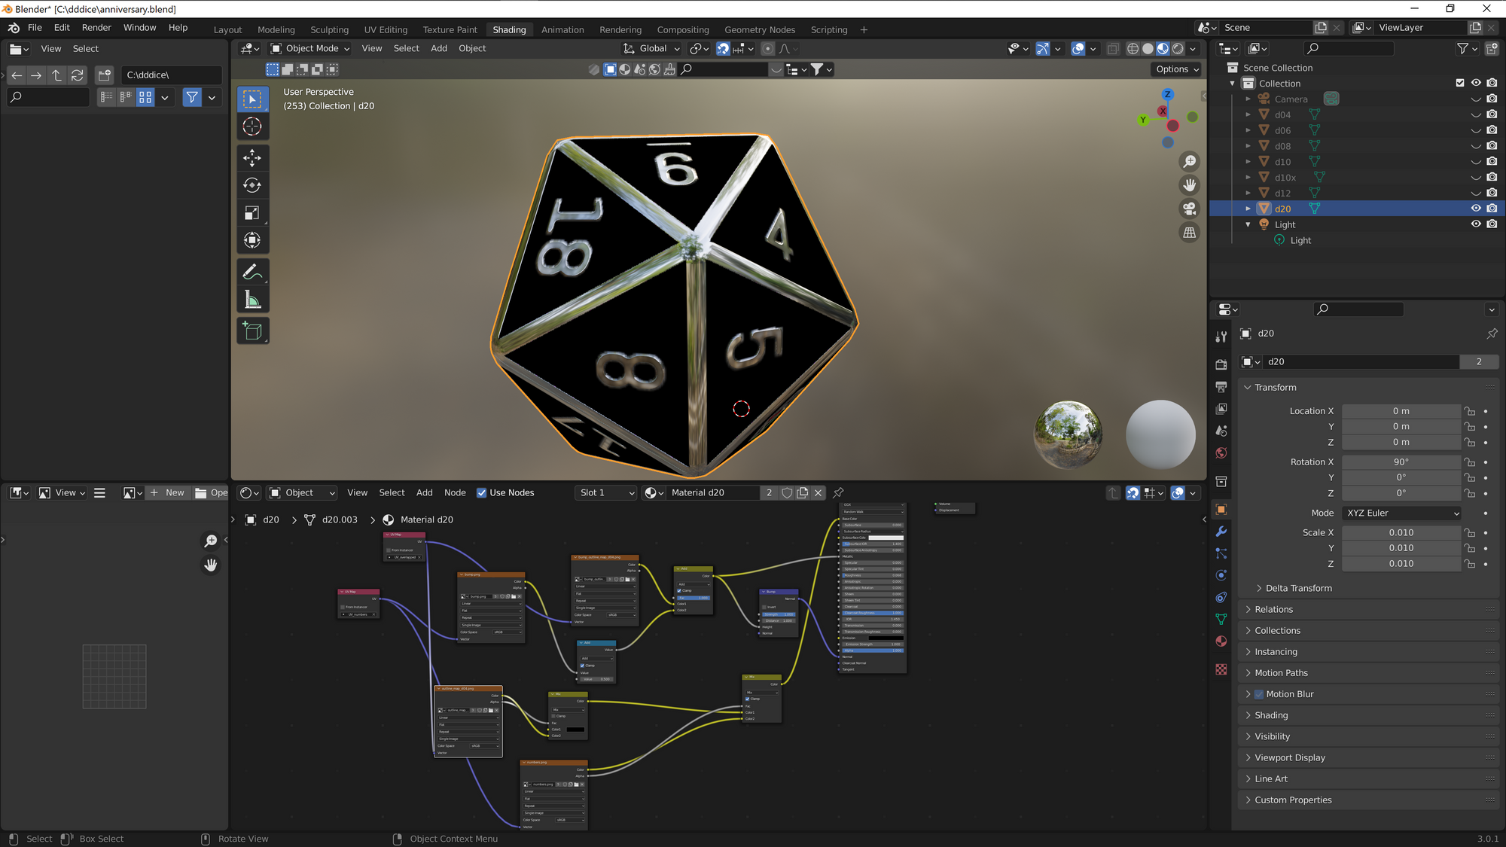Open the Modifier properties wrench icon

coord(1221,532)
